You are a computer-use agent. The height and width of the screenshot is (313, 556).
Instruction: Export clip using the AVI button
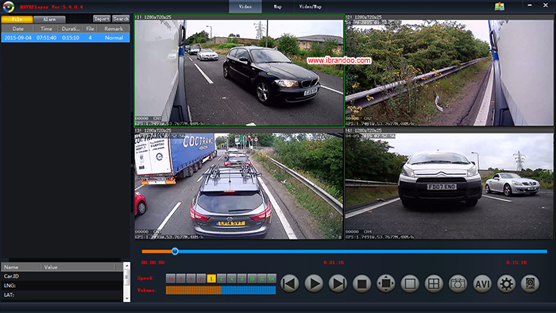482,284
